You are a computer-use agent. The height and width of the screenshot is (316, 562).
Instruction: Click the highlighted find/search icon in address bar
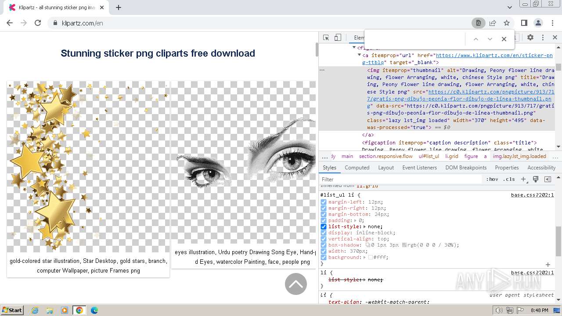478,23
